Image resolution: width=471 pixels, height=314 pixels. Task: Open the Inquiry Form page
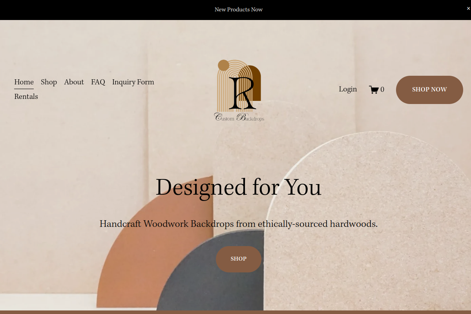(x=133, y=82)
